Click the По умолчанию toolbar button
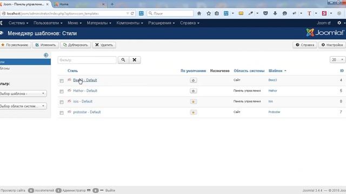The width and height of the screenshot is (346, 194). coord(15,45)
